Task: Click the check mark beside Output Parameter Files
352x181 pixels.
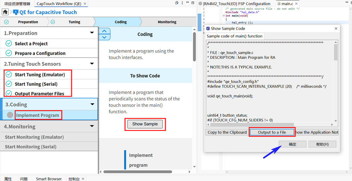Action: coord(8,93)
